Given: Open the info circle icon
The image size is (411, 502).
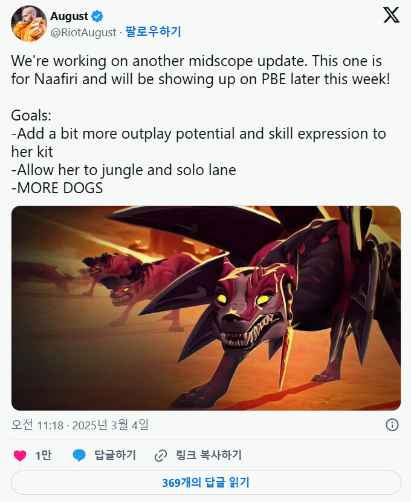Looking at the screenshot, I should [x=392, y=425].
